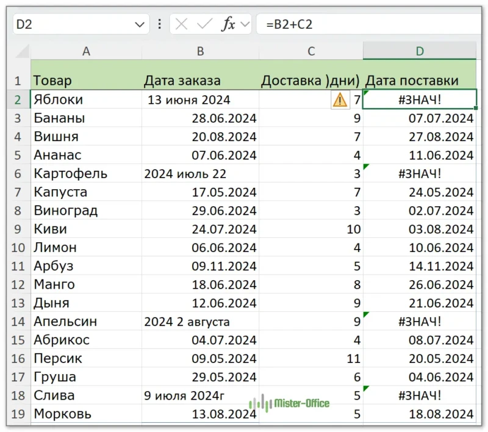The image size is (488, 432).
Task: Click cell B2 with text 13 июня 2024
Action: click(x=200, y=100)
